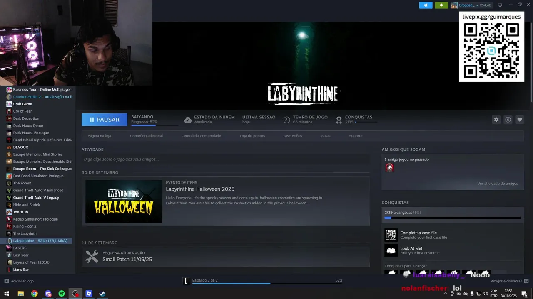
Task: Open OBS Studio from the taskbar
Action: [x=75, y=294]
